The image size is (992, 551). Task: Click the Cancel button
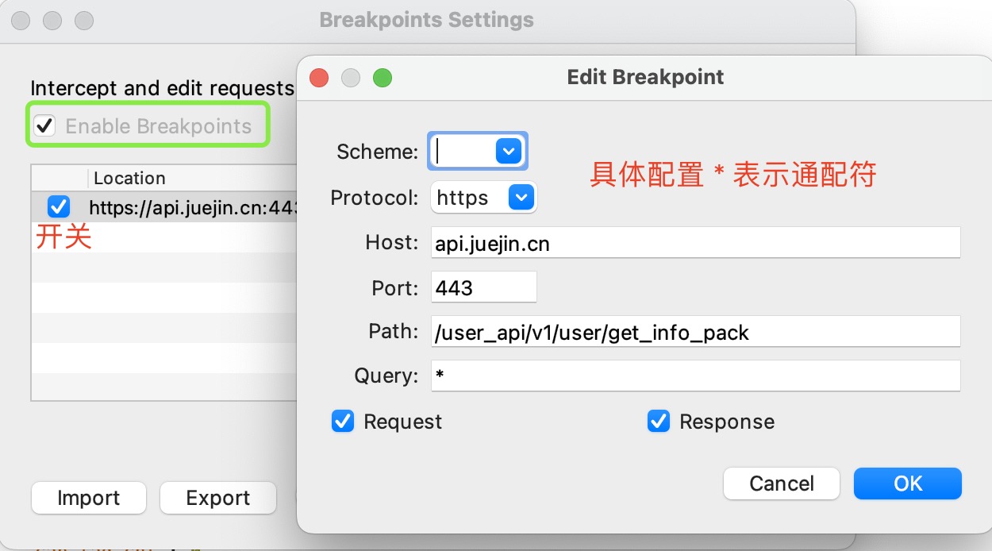[x=782, y=484]
